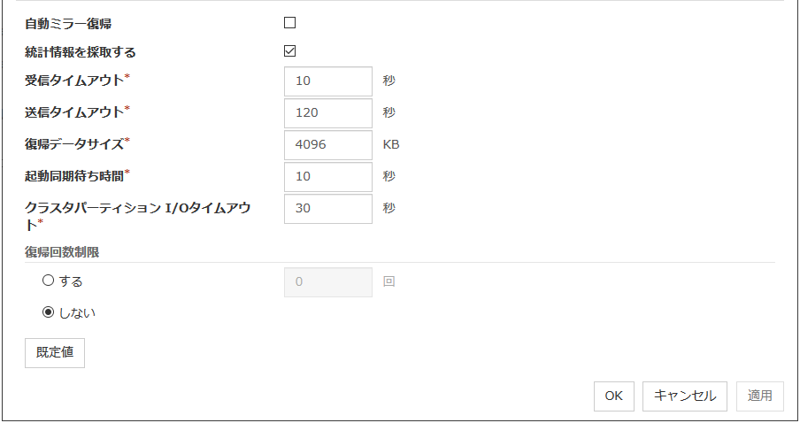Click the 自動ミラー復帰 label text

(68, 24)
